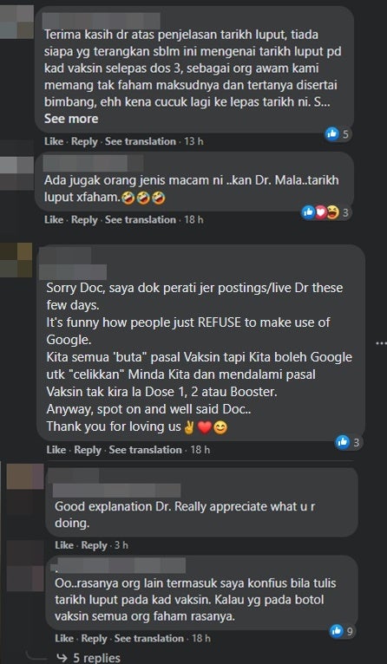Image resolution: width=387 pixels, height=664 pixels.
Task: Reply to 'Good explanation Dr' comment
Action: (94, 545)
